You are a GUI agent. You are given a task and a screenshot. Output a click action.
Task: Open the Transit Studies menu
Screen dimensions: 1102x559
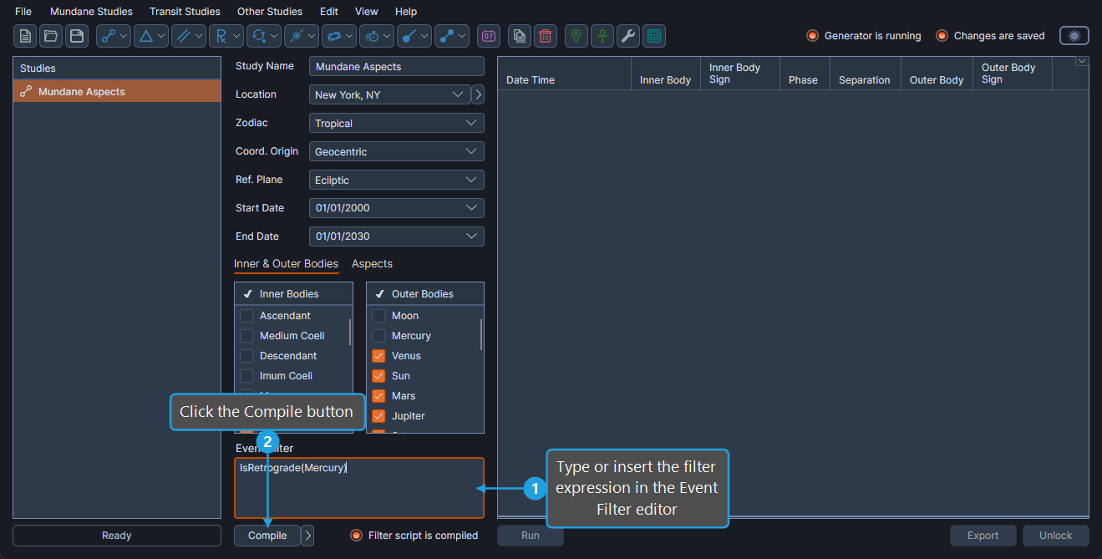[x=185, y=12]
